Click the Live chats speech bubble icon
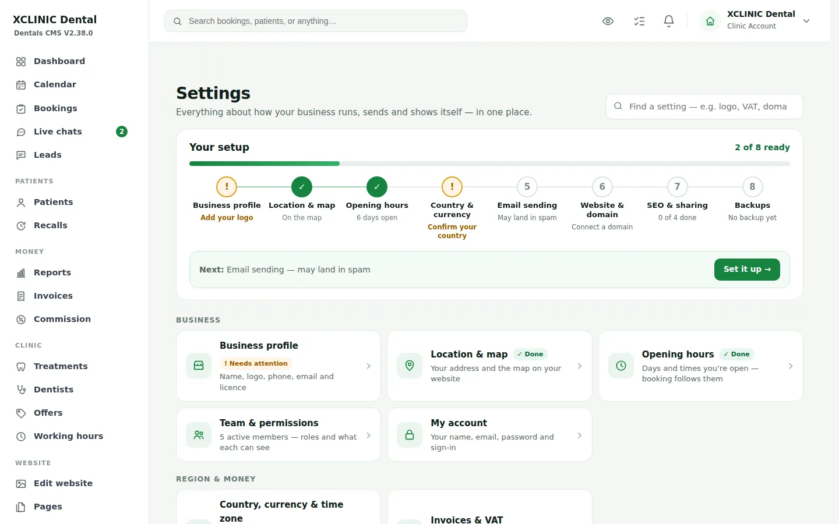839x524 pixels. pos(21,132)
